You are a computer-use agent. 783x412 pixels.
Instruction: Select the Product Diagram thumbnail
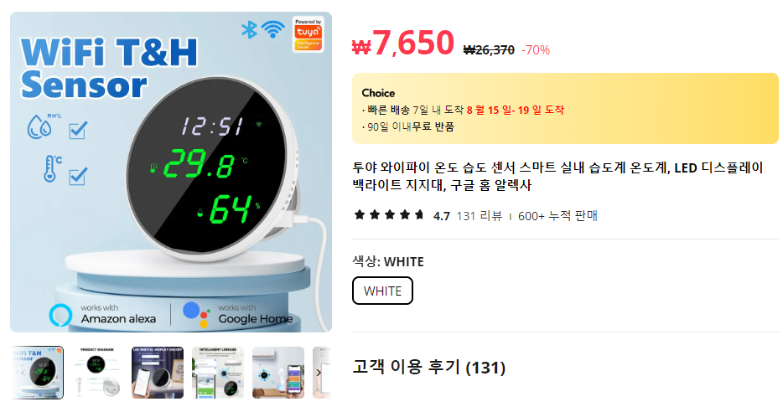[x=97, y=373]
